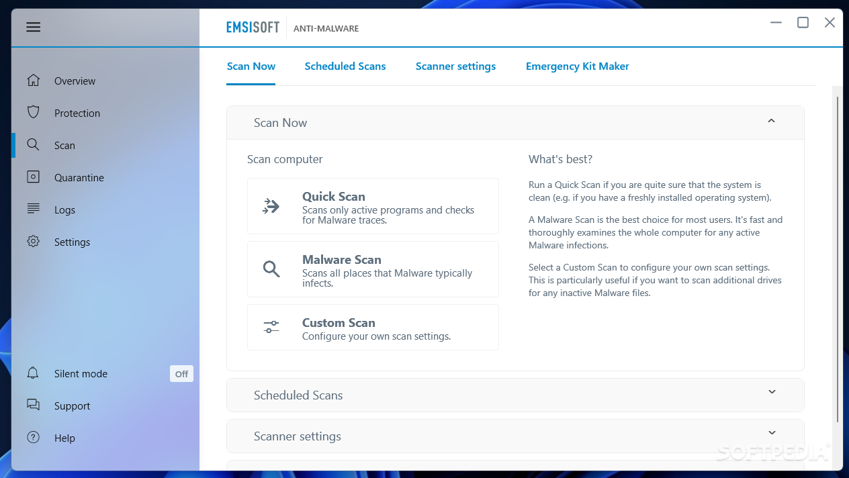Image resolution: width=849 pixels, height=478 pixels.
Task: Open Support from the sidebar
Action: coord(105,405)
